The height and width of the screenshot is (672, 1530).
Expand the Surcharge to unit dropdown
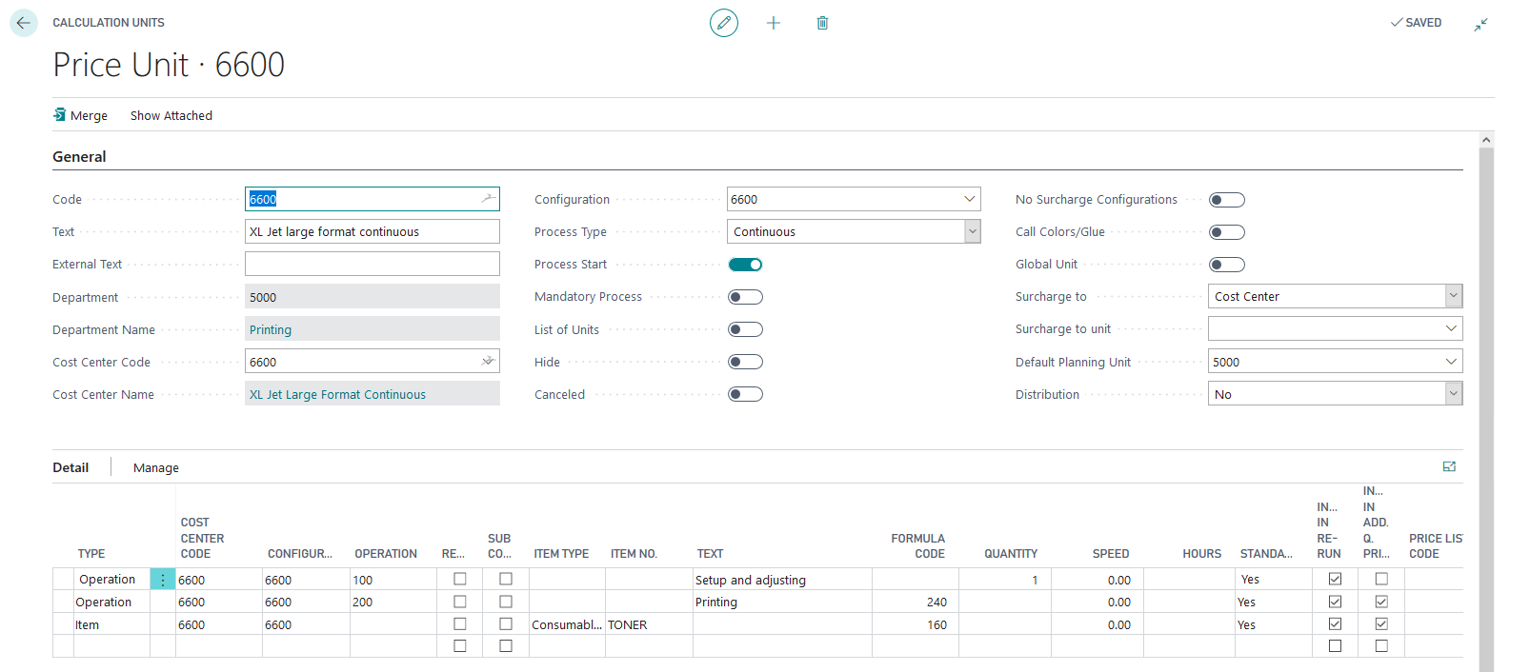tap(1451, 328)
